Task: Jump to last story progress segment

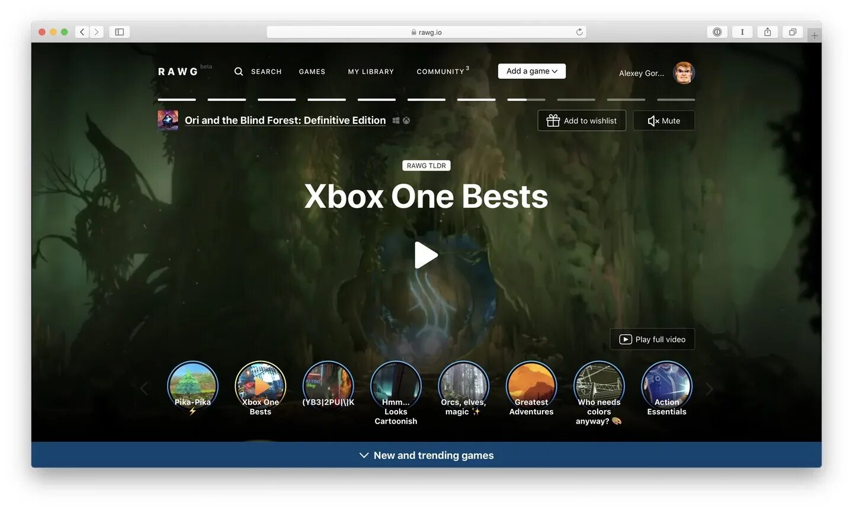Action: point(676,100)
